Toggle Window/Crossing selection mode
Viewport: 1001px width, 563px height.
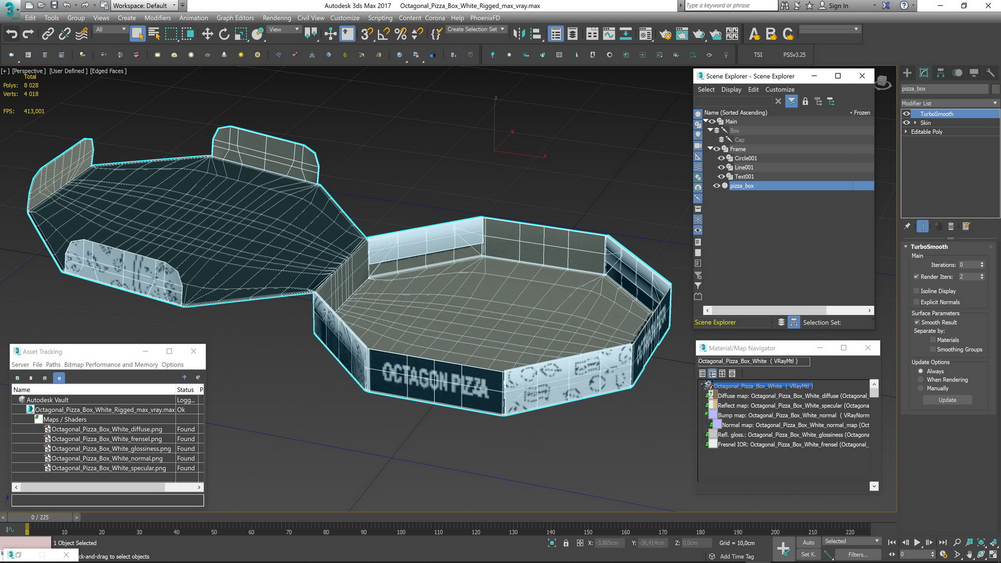point(188,34)
